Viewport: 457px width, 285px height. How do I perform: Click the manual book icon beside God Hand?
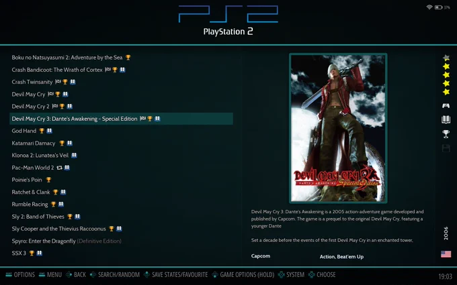pyautogui.click(x=49, y=131)
